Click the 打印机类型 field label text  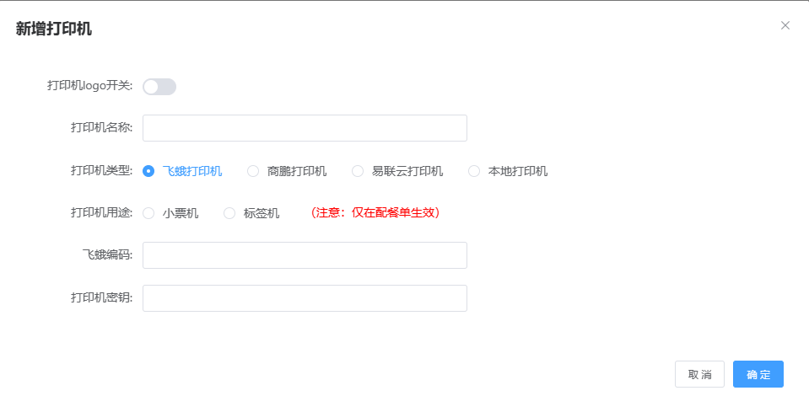pos(101,171)
